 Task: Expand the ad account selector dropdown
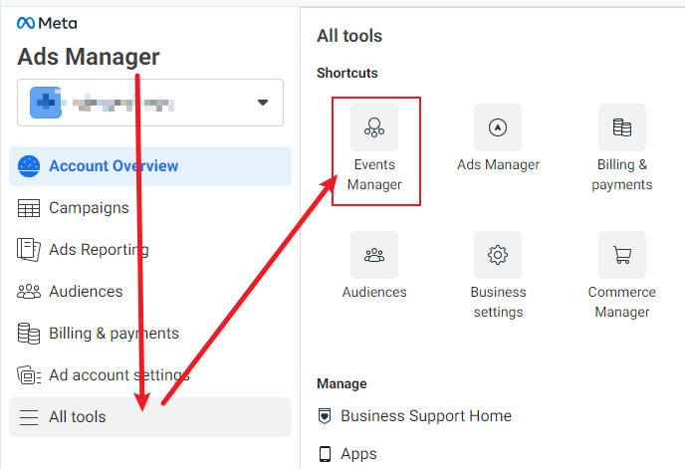[x=263, y=103]
